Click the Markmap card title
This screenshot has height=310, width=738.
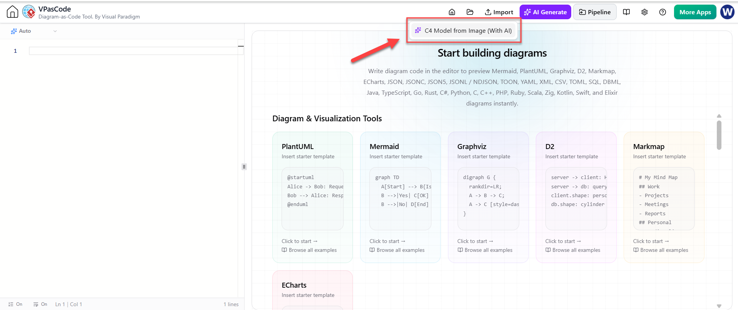(649, 146)
